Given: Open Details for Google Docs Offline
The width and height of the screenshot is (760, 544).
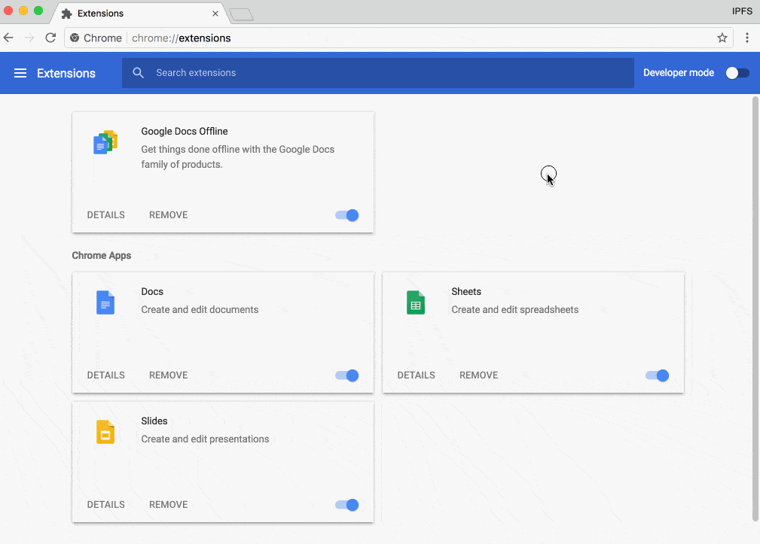Looking at the screenshot, I should click(x=106, y=215).
